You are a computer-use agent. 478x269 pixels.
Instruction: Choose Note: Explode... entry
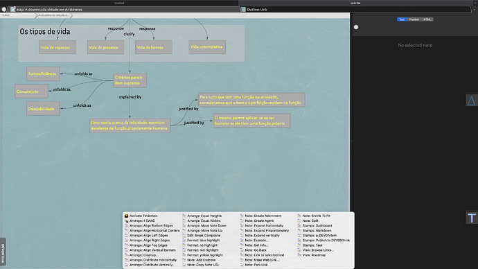pos(257,241)
